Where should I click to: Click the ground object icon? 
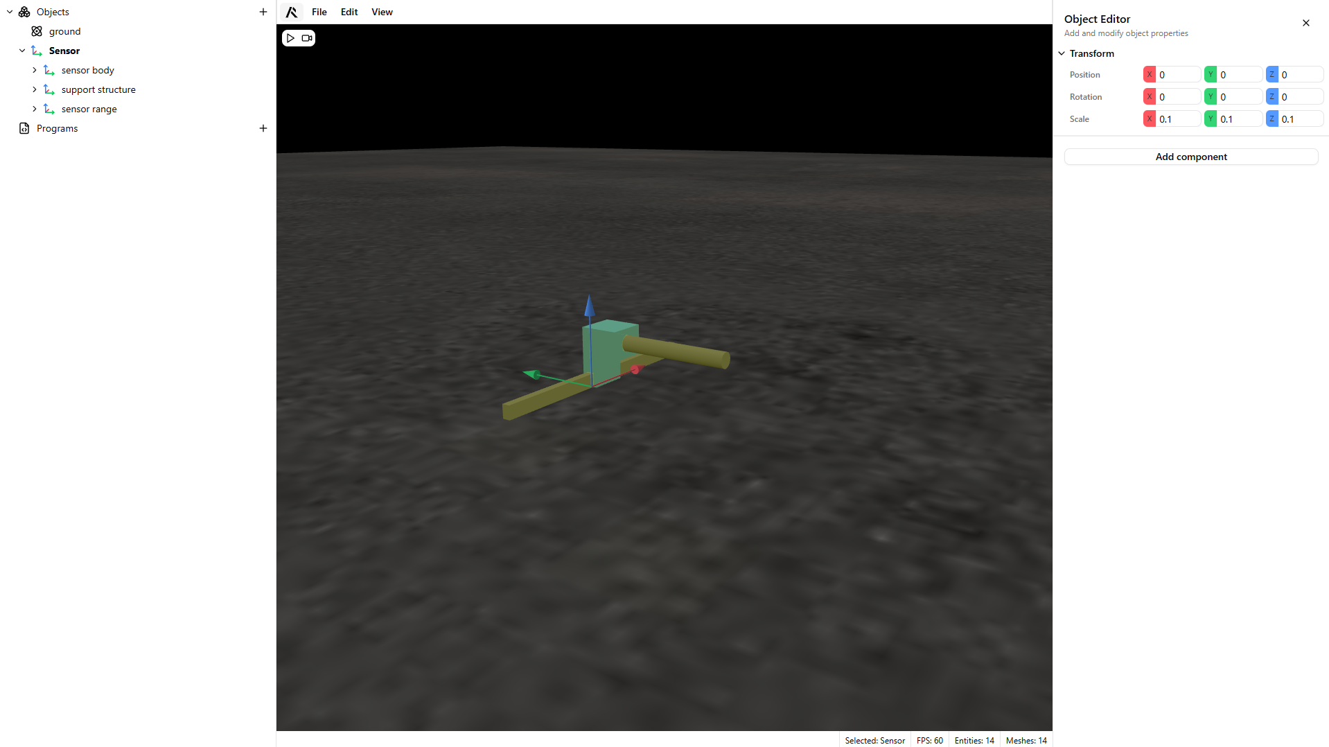tap(37, 31)
